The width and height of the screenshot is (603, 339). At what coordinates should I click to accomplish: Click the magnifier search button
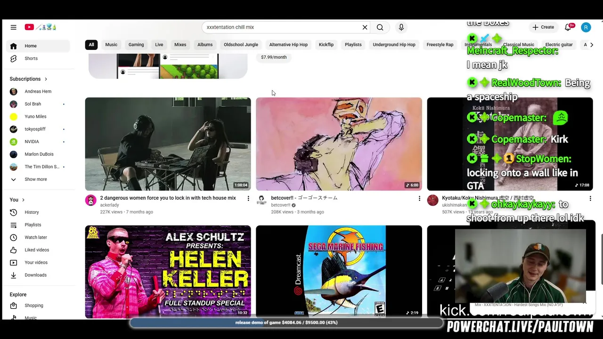click(x=380, y=27)
